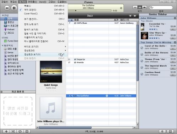Open Podcast library in sidebar
The width and height of the screenshot is (177, 134).
coord(9,29)
